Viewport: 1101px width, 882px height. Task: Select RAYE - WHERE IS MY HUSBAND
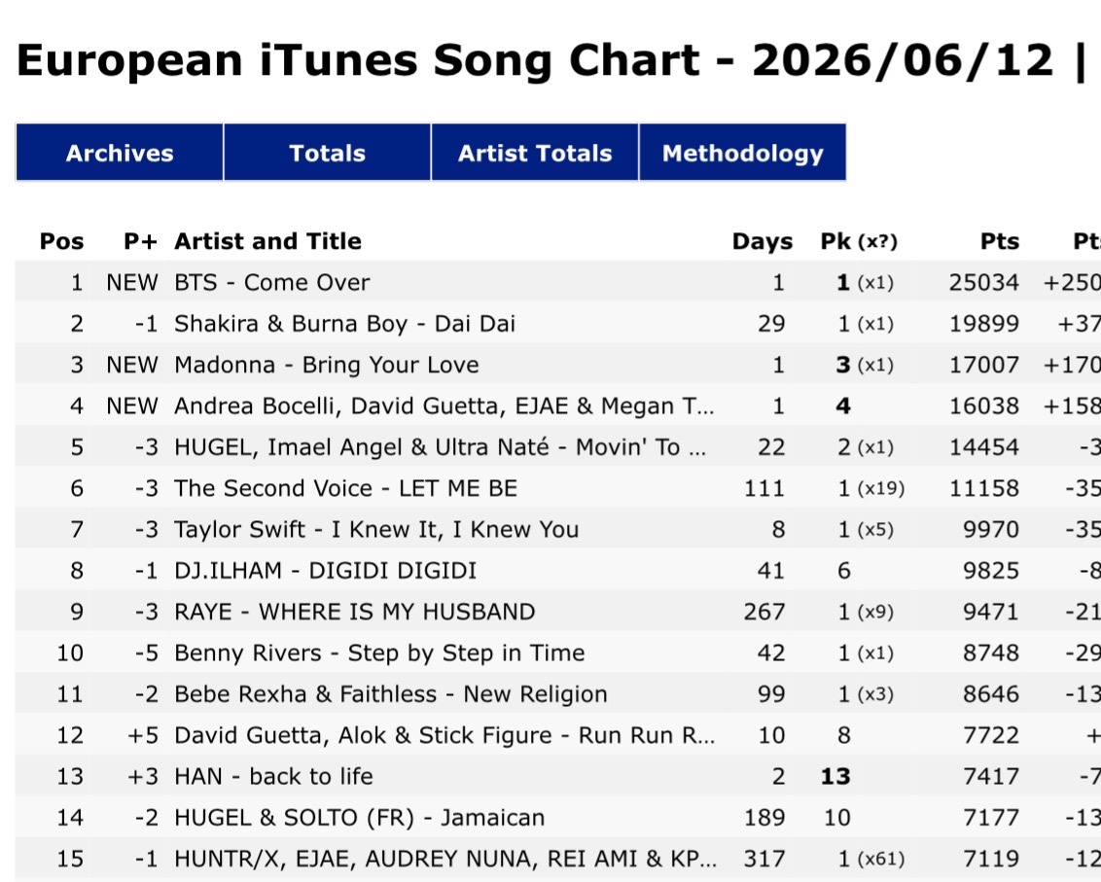click(x=355, y=612)
